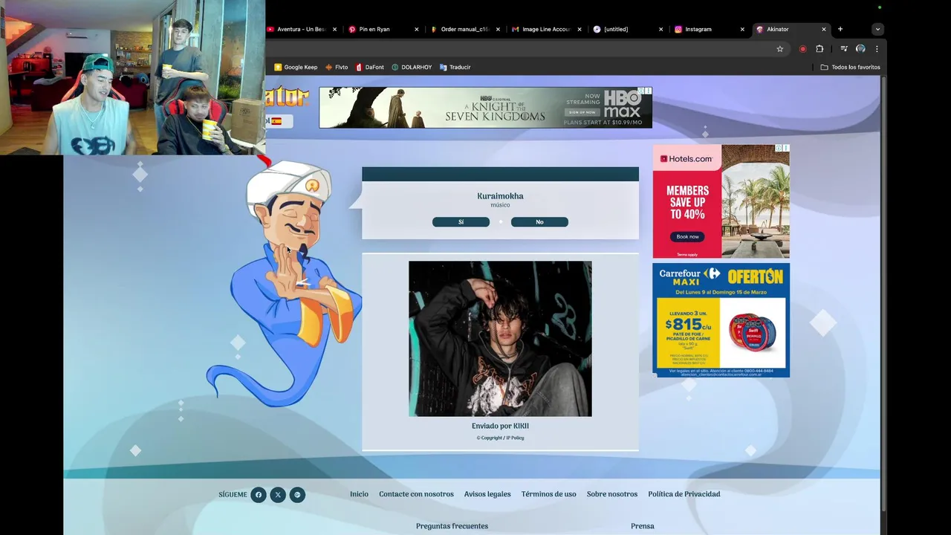The height and width of the screenshot is (535, 951).
Task: Close the Akinator tab
Action: 823,29
